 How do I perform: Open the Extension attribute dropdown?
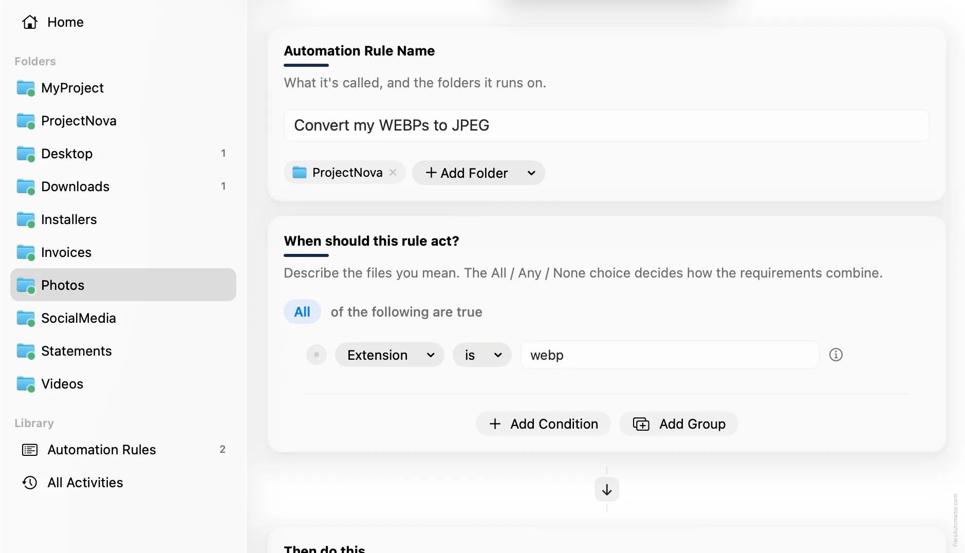(x=389, y=355)
